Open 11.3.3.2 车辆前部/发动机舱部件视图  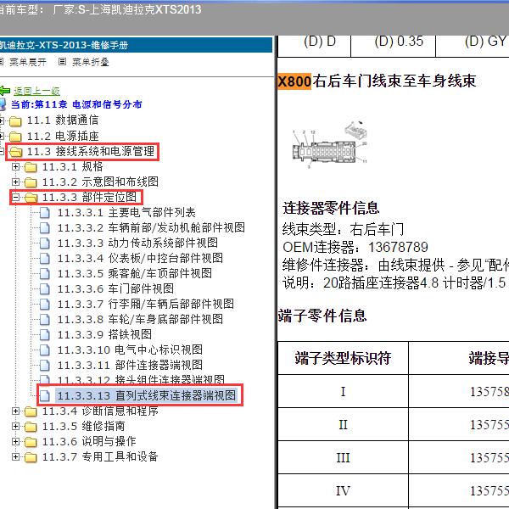coord(151,228)
